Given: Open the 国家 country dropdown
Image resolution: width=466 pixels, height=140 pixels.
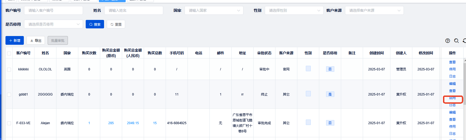Looking at the screenshot, I should pyautogui.click(x=214, y=10).
